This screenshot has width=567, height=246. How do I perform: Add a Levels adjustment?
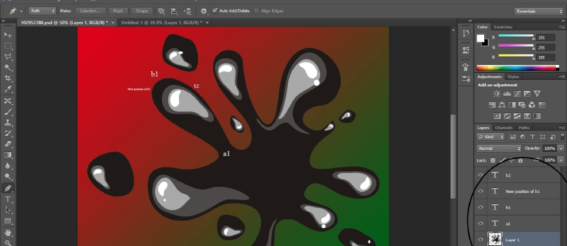click(507, 94)
